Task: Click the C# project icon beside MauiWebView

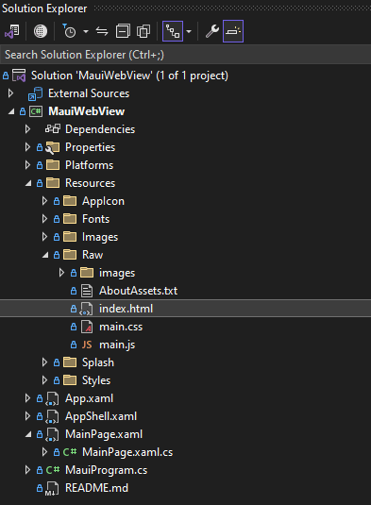Action: (x=36, y=111)
